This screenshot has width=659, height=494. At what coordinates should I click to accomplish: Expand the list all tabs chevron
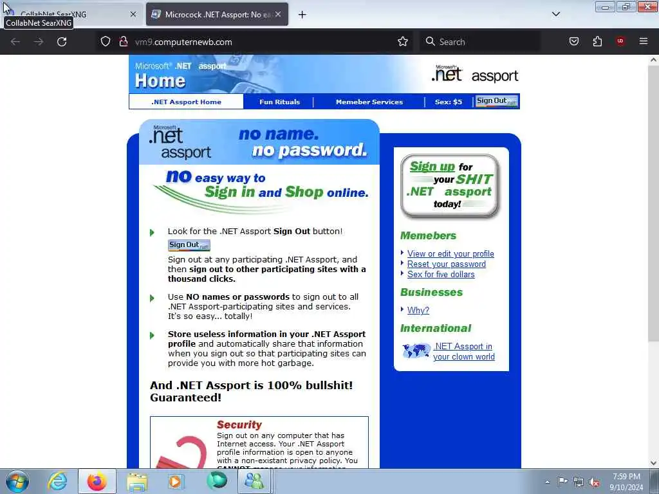(556, 14)
